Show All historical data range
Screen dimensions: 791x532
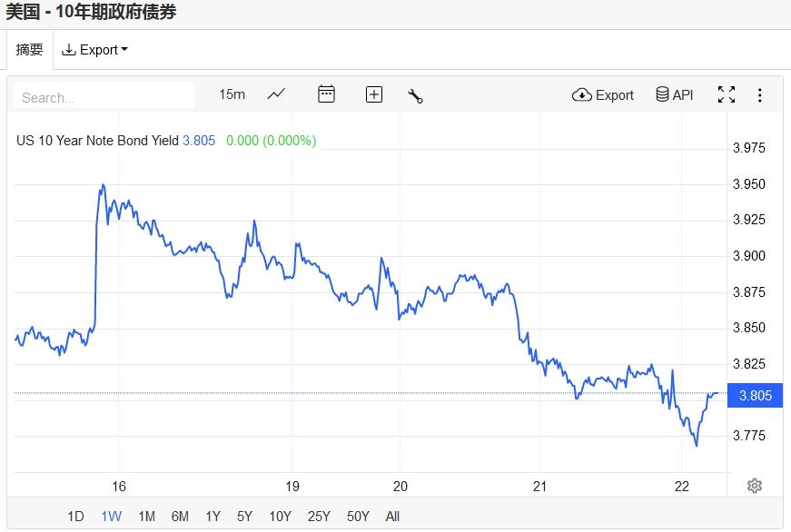392,517
